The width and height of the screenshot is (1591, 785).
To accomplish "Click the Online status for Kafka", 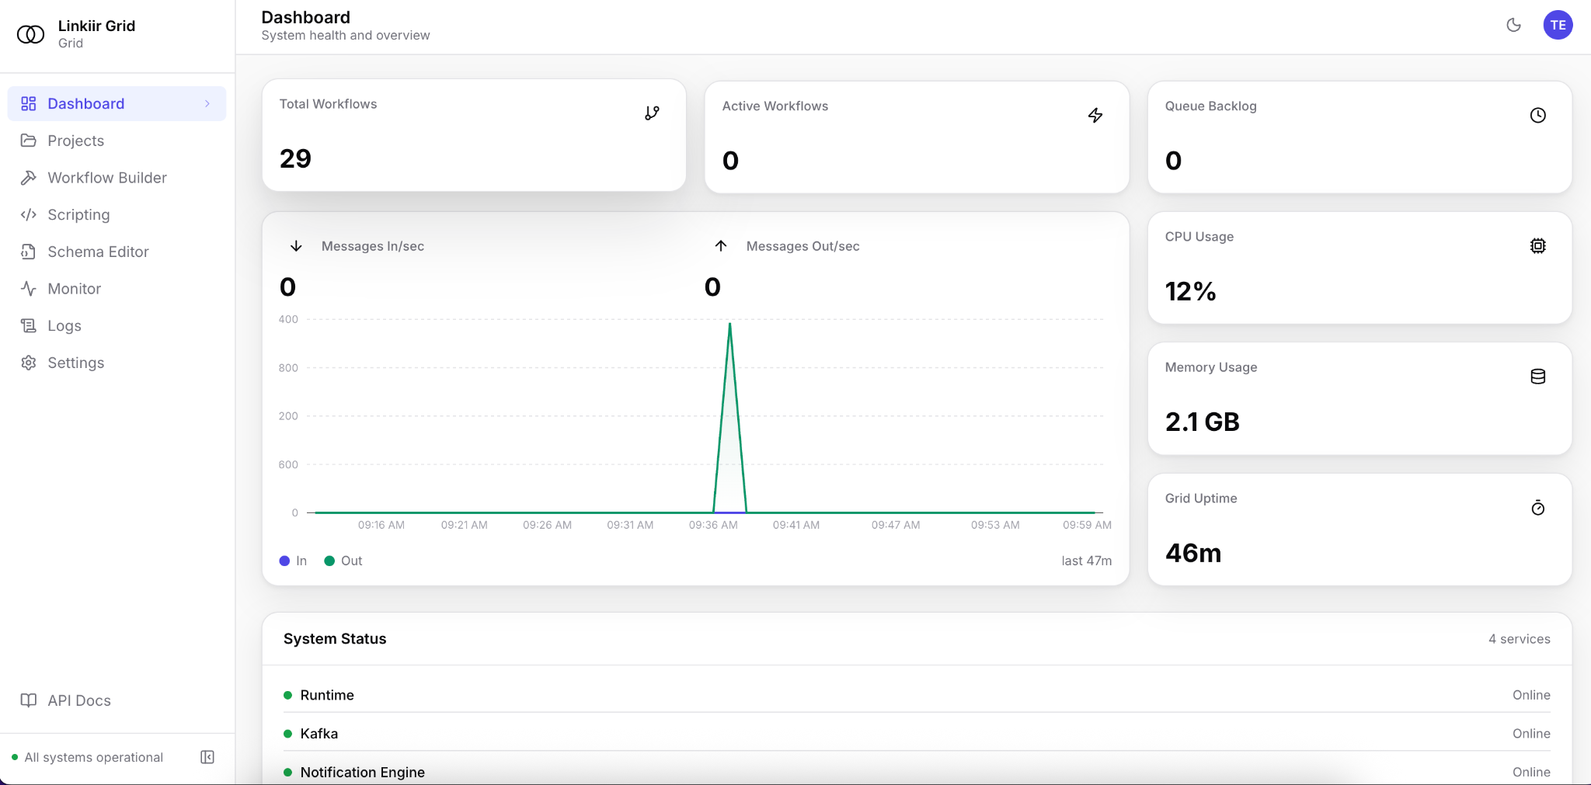I will (1531, 734).
